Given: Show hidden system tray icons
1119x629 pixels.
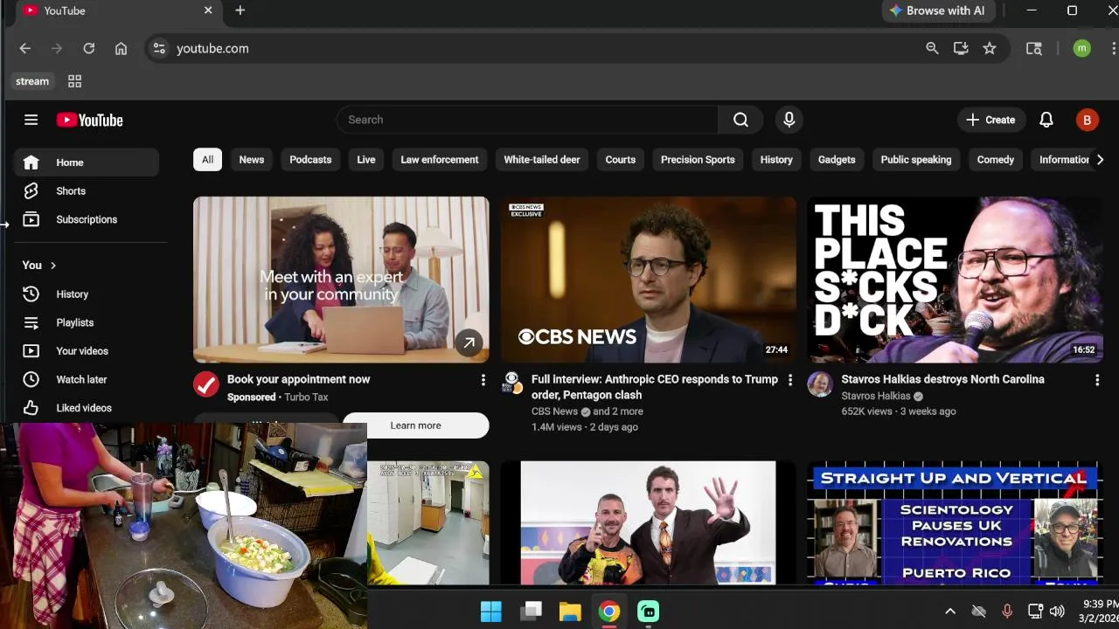Looking at the screenshot, I should coord(950,612).
